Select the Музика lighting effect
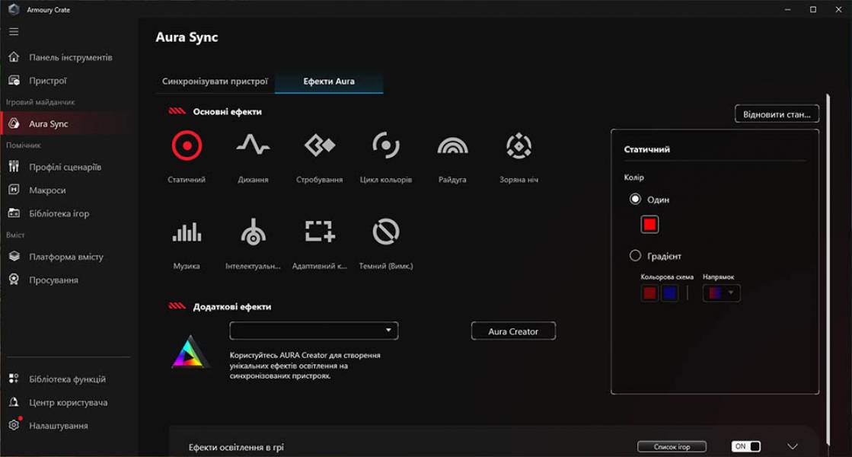The height and width of the screenshot is (457, 852). [x=187, y=232]
